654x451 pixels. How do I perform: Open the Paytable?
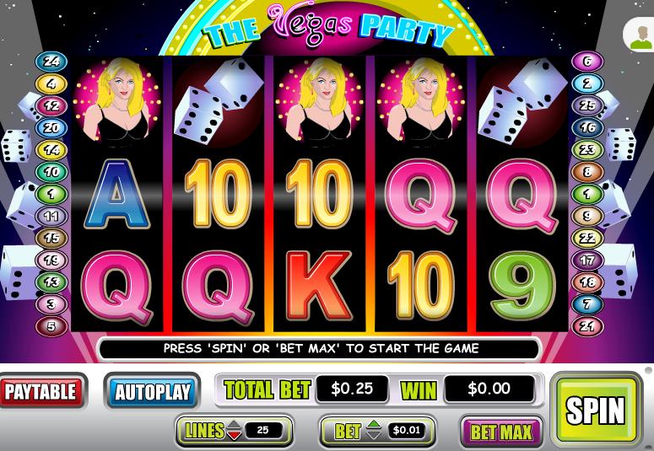coord(41,392)
